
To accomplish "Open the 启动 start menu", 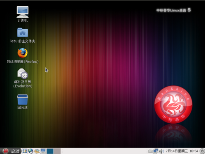I will (x=11, y=151).
